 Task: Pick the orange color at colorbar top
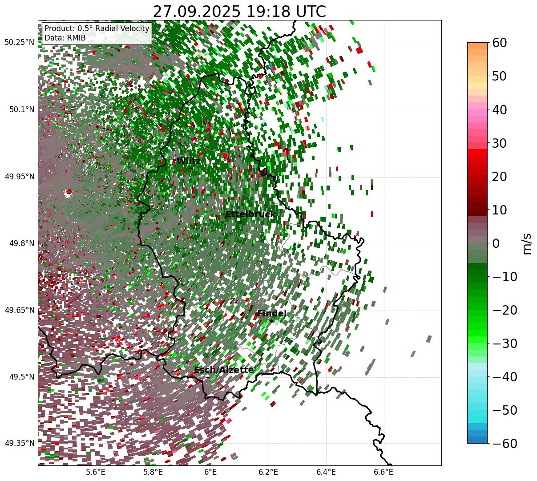[x=477, y=46]
